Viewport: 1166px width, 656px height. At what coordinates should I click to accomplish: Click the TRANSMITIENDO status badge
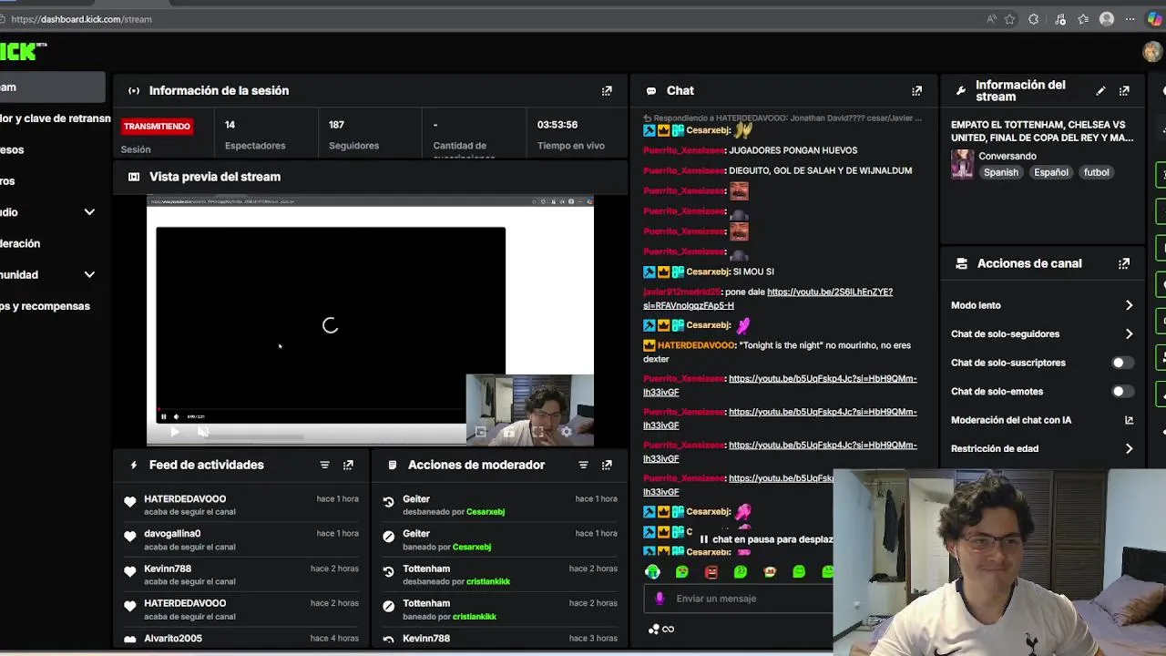tap(157, 127)
